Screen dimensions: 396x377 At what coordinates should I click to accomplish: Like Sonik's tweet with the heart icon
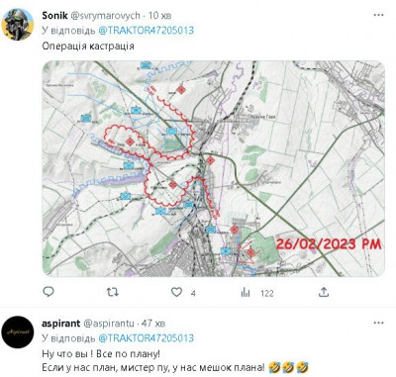(x=176, y=292)
